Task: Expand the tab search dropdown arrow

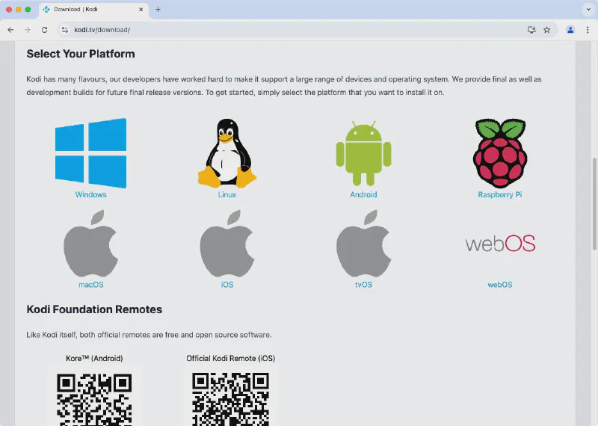Action: pos(587,10)
